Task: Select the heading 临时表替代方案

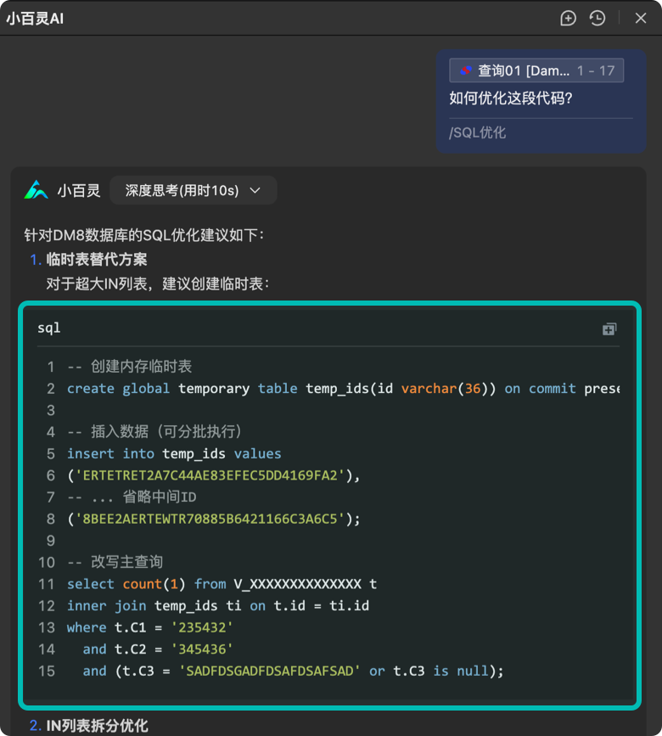Action: pyautogui.click(x=97, y=259)
